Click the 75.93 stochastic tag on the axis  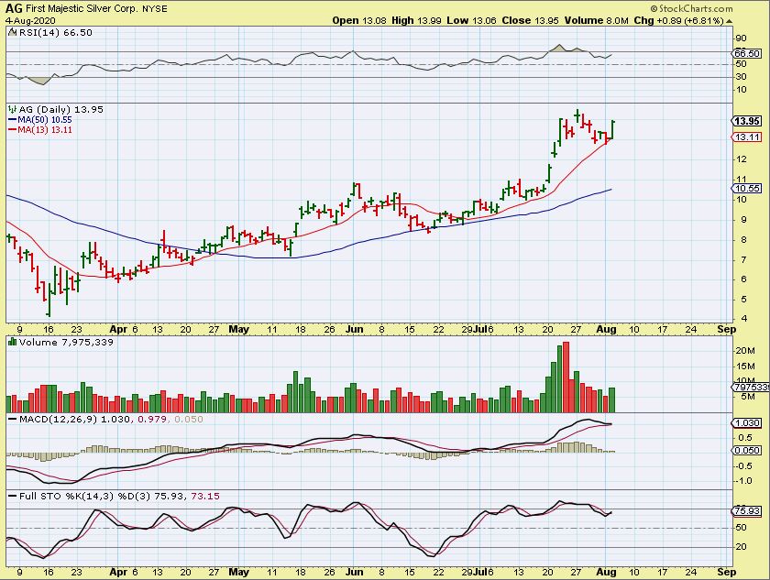tap(747, 510)
